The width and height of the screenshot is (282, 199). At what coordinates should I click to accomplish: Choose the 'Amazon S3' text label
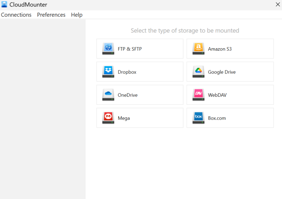[x=220, y=49]
